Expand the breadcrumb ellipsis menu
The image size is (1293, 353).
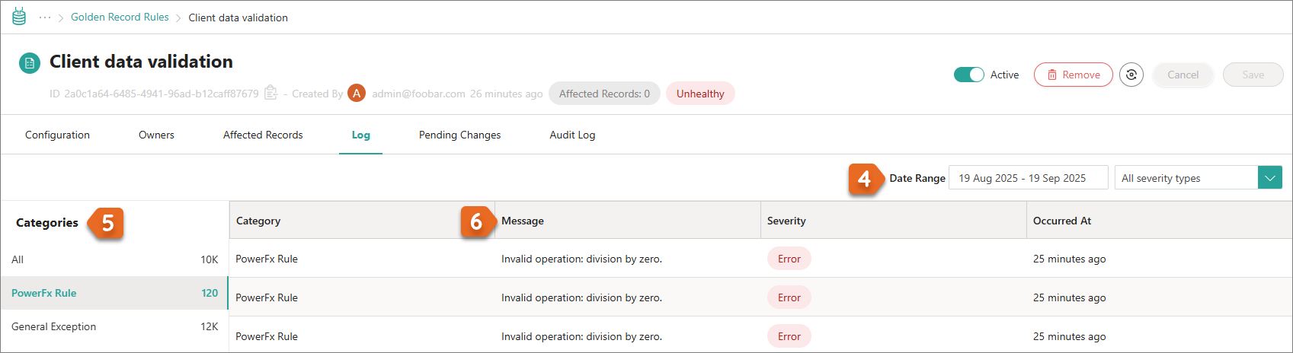pos(45,17)
